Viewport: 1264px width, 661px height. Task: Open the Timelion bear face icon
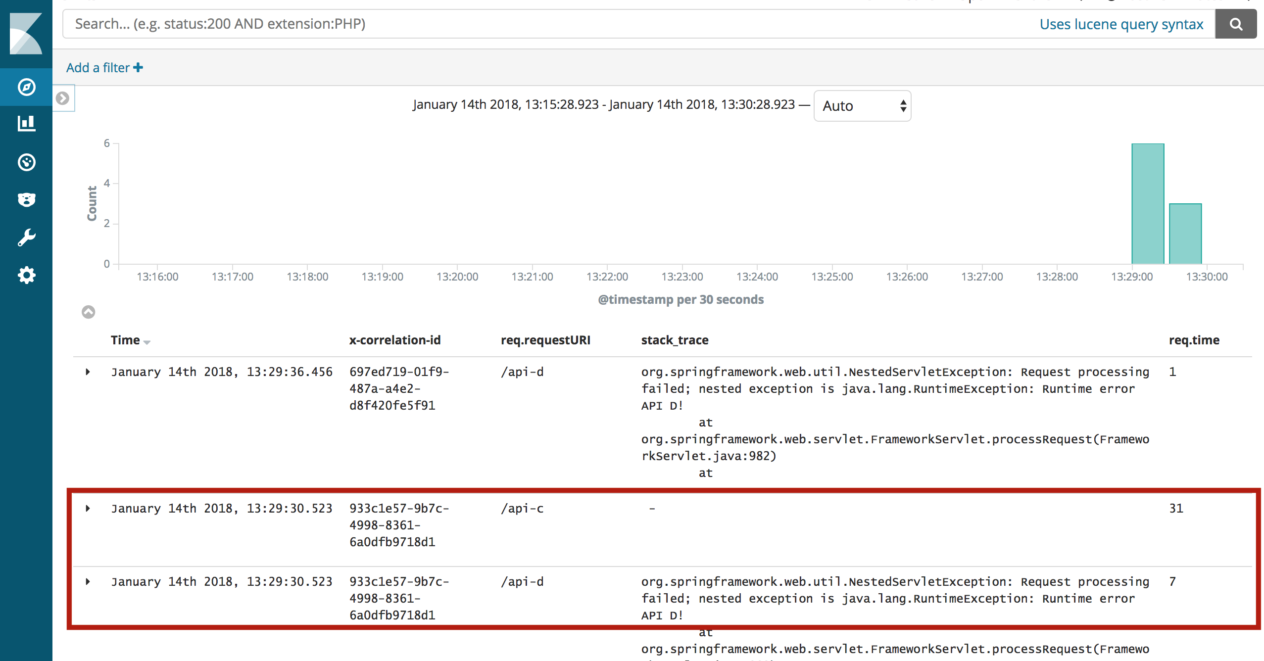pyautogui.click(x=26, y=199)
